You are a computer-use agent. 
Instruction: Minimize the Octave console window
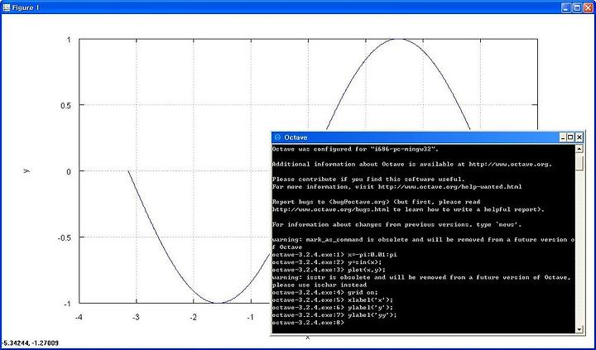coord(563,137)
